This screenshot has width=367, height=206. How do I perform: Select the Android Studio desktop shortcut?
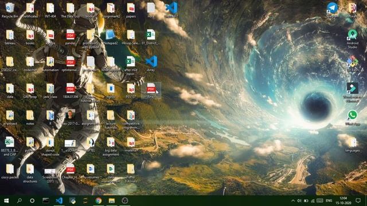[352, 39]
